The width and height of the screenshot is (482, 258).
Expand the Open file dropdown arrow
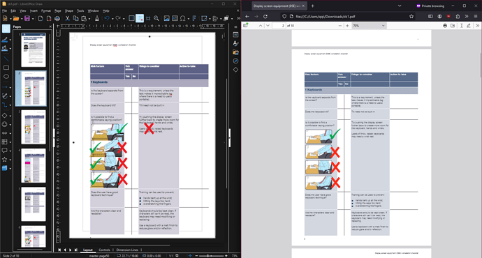pyautogui.click(x=22, y=19)
